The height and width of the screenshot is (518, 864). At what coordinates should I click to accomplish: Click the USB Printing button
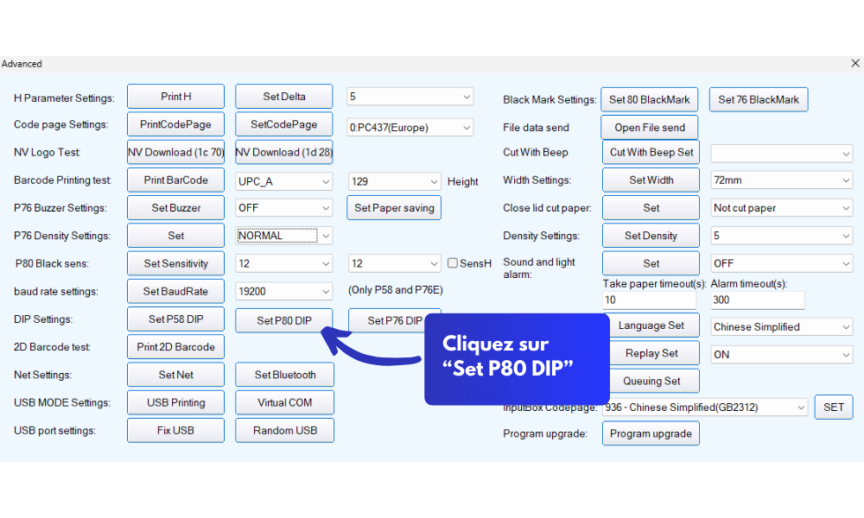pyautogui.click(x=175, y=402)
